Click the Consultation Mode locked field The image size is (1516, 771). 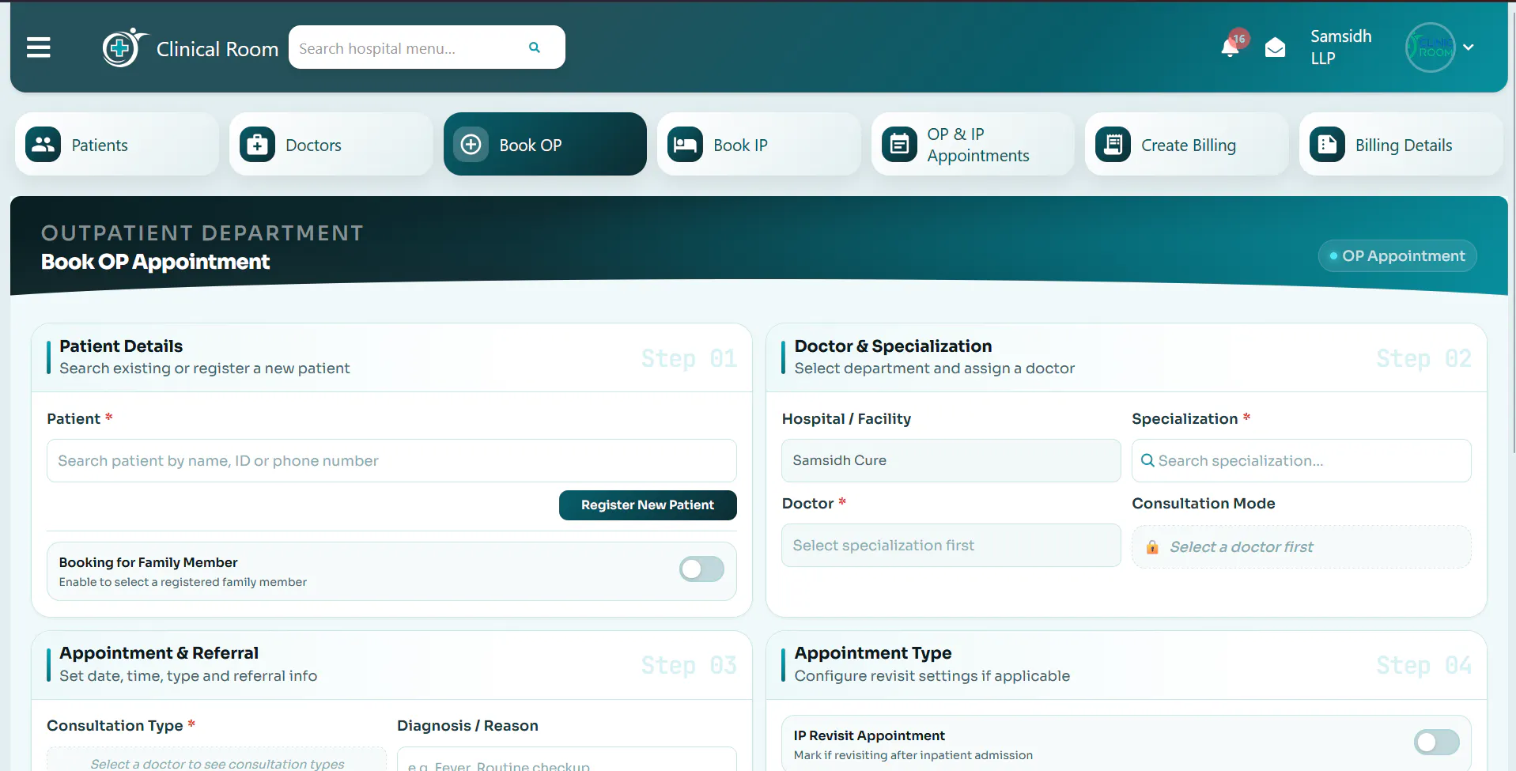(1301, 547)
